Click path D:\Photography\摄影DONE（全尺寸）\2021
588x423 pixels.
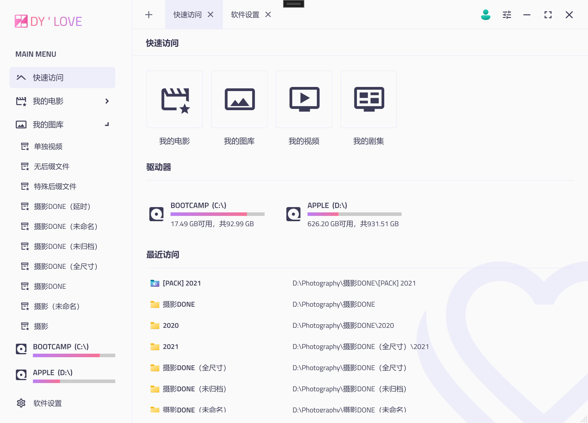pyautogui.click(x=361, y=347)
